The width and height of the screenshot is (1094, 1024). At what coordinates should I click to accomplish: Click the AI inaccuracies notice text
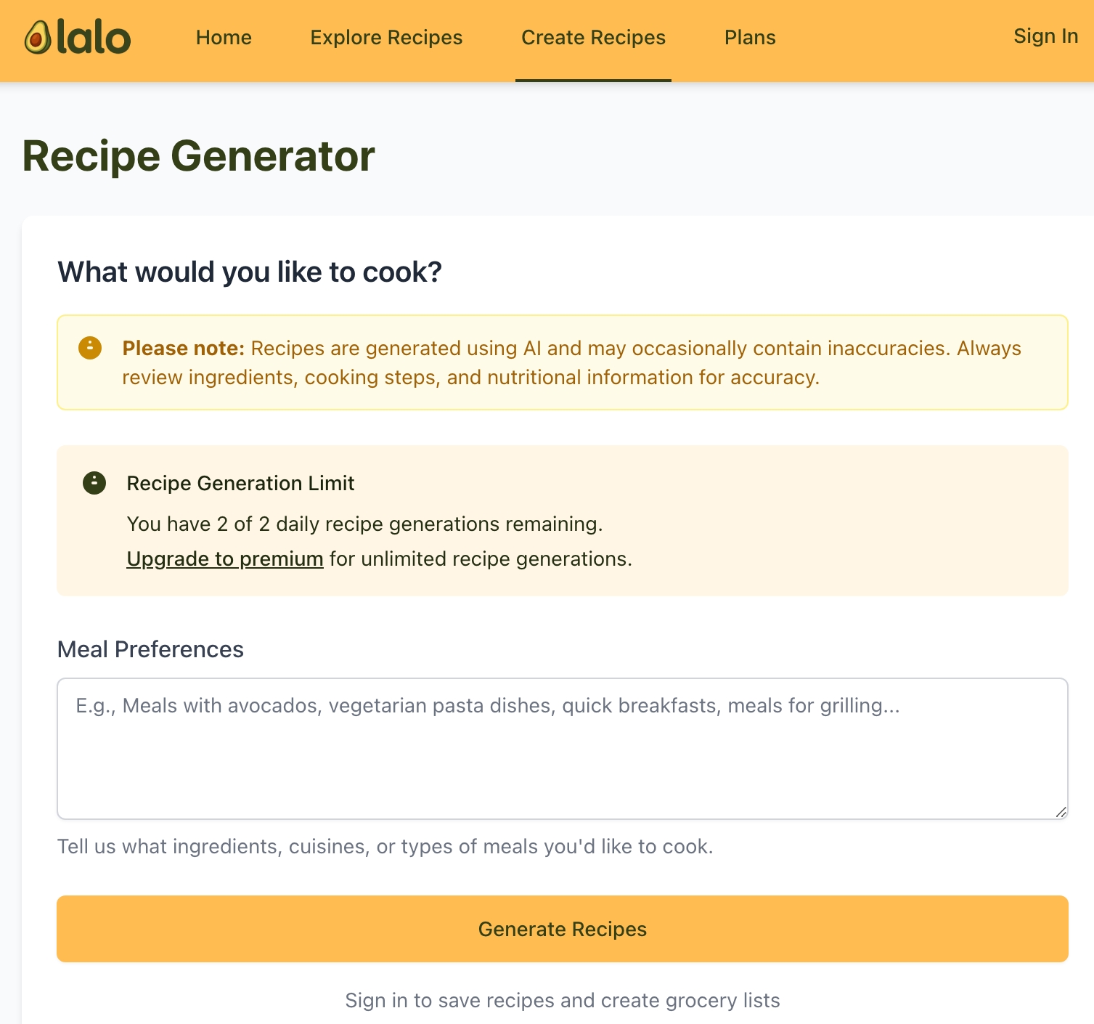point(571,363)
